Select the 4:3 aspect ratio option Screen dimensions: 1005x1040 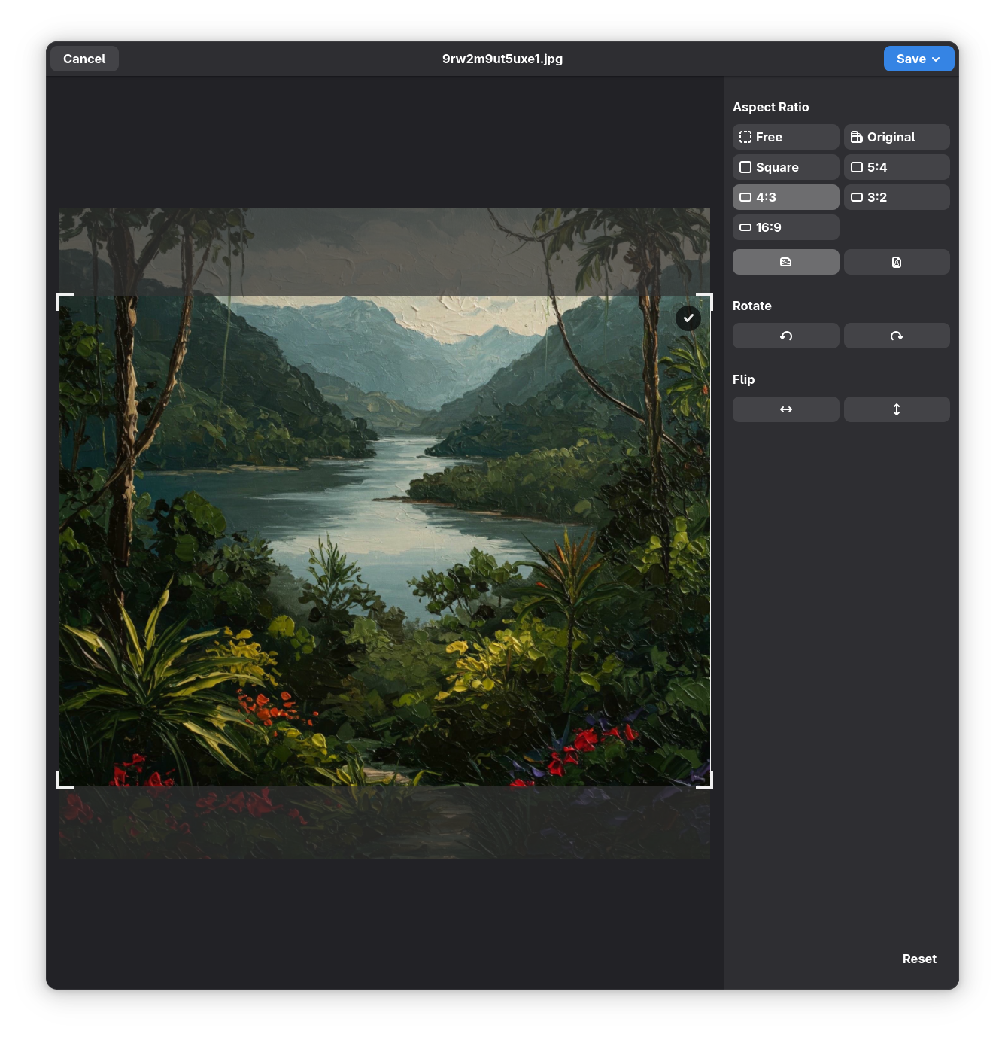(785, 197)
